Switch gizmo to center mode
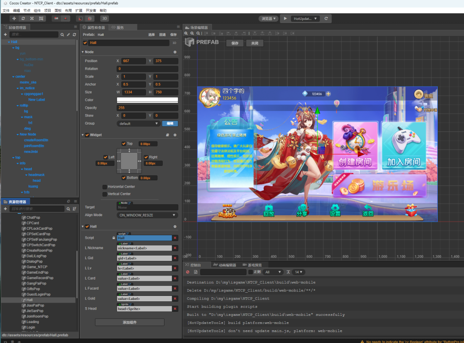This screenshot has width=464, height=343. pos(65,18)
